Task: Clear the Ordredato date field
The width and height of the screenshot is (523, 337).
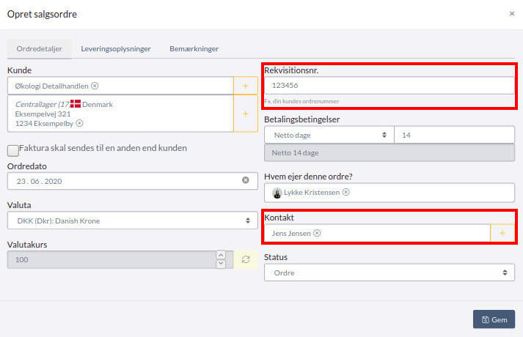Action: tap(246, 180)
